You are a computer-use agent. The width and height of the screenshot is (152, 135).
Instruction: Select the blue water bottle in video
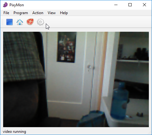click(120, 101)
